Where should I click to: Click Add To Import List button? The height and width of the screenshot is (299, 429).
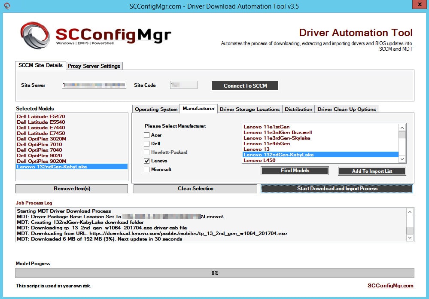[x=372, y=171]
